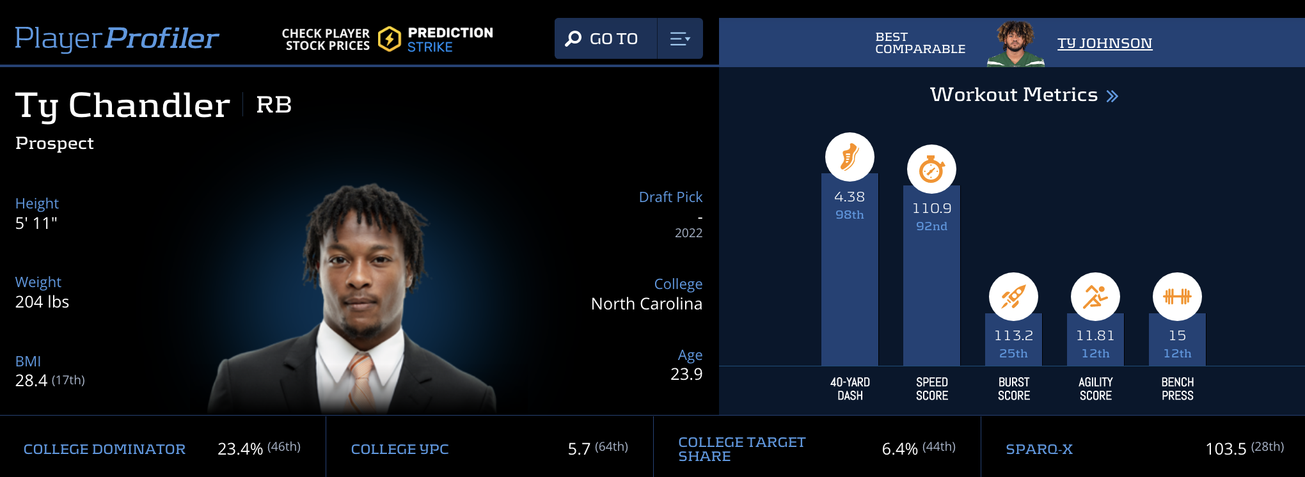1305x477 pixels.
Task: Click Ty Johnson's headshot thumbnail
Action: click(1015, 44)
